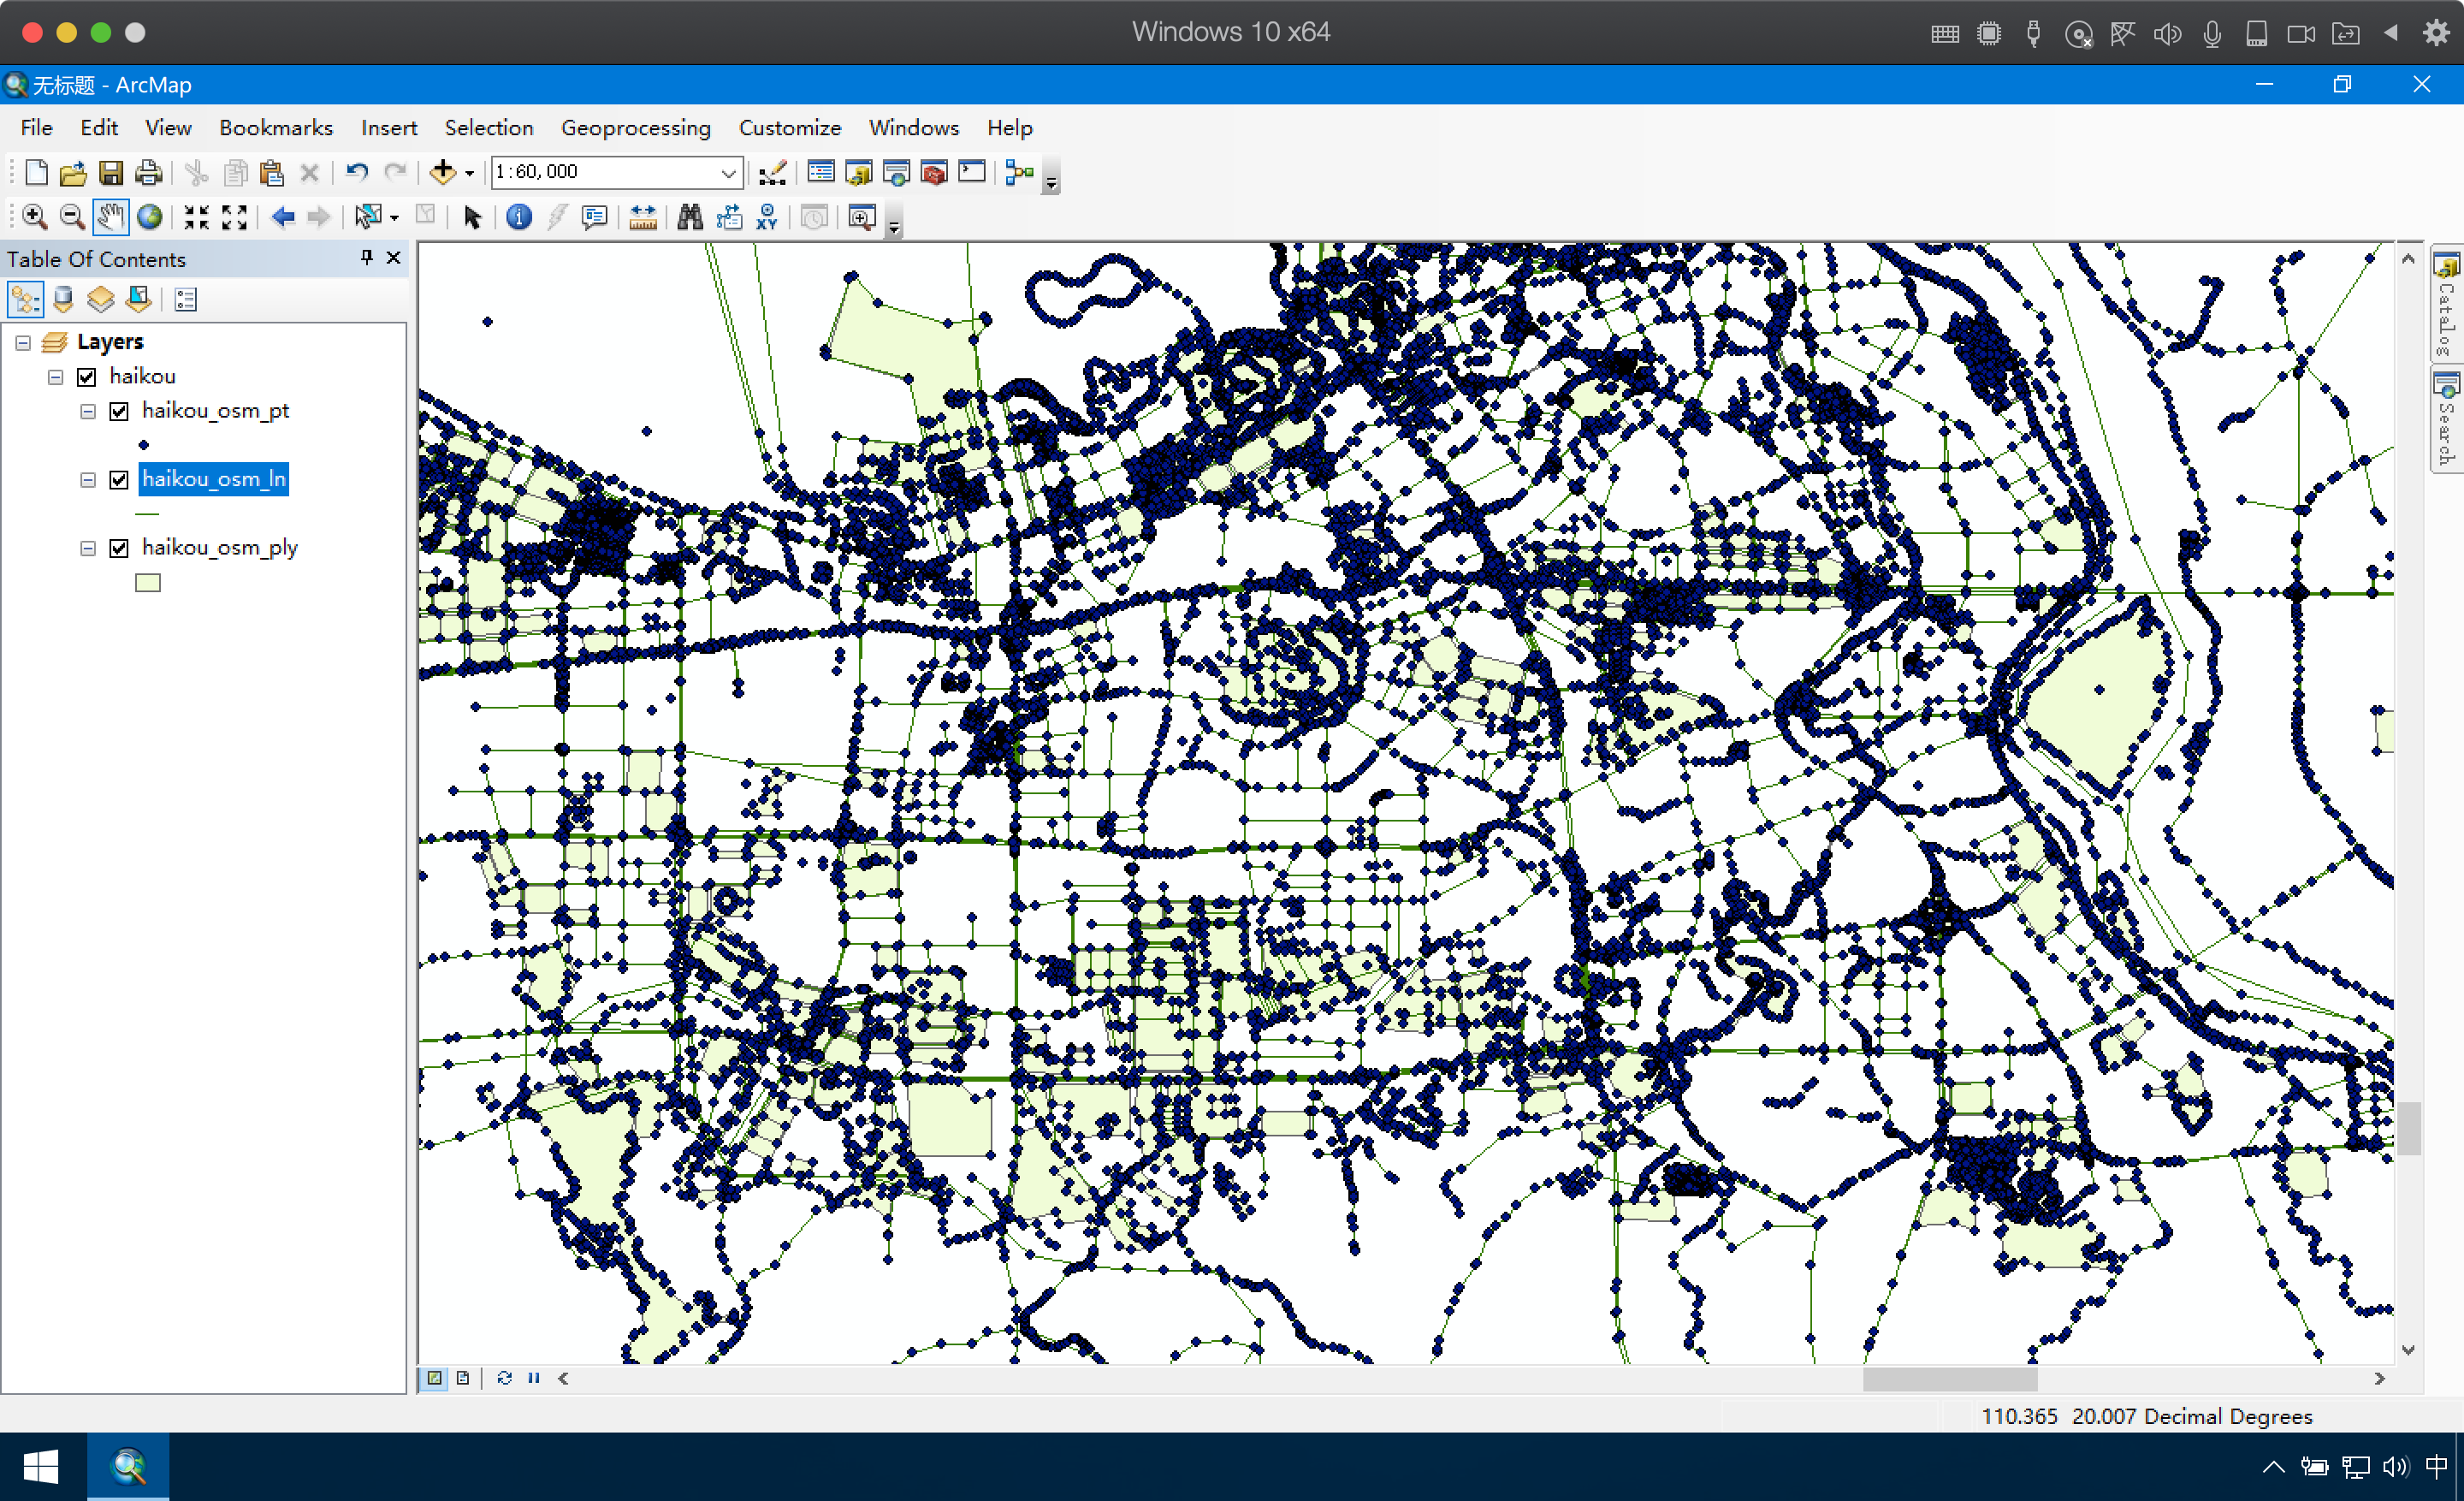2464x1501 pixels.
Task: Click the Find binoculars icon
Action: 689,217
